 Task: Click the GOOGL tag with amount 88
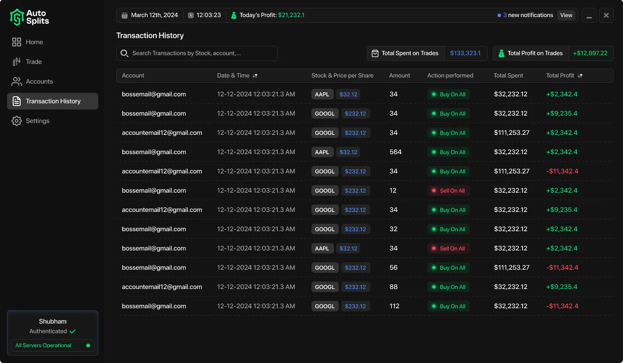click(325, 287)
